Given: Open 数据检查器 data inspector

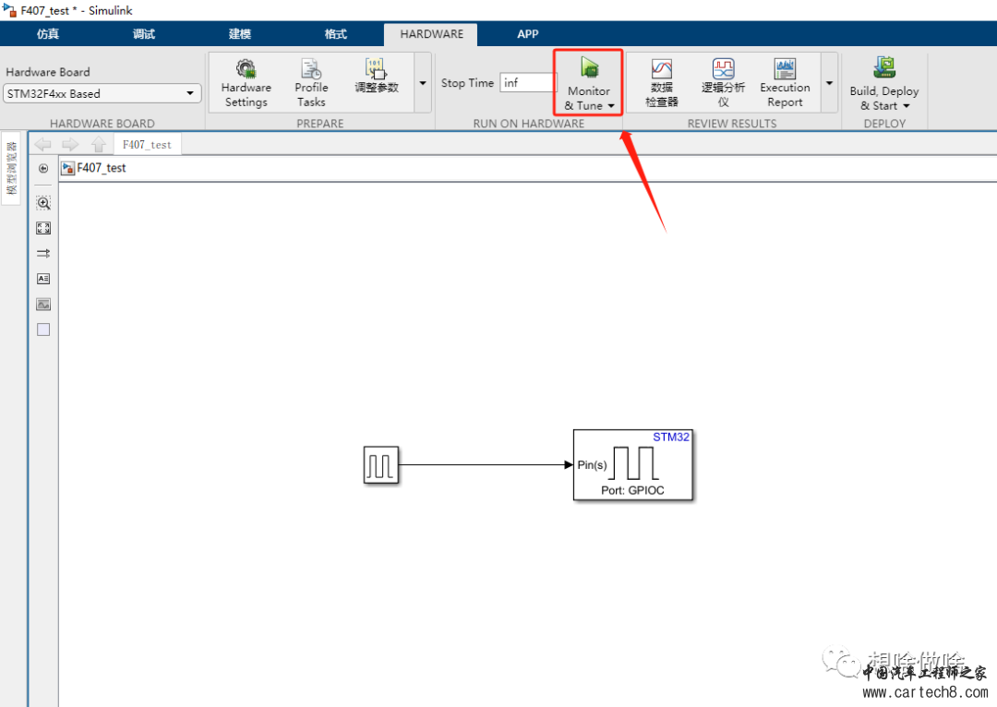Looking at the screenshot, I should coord(661,83).
